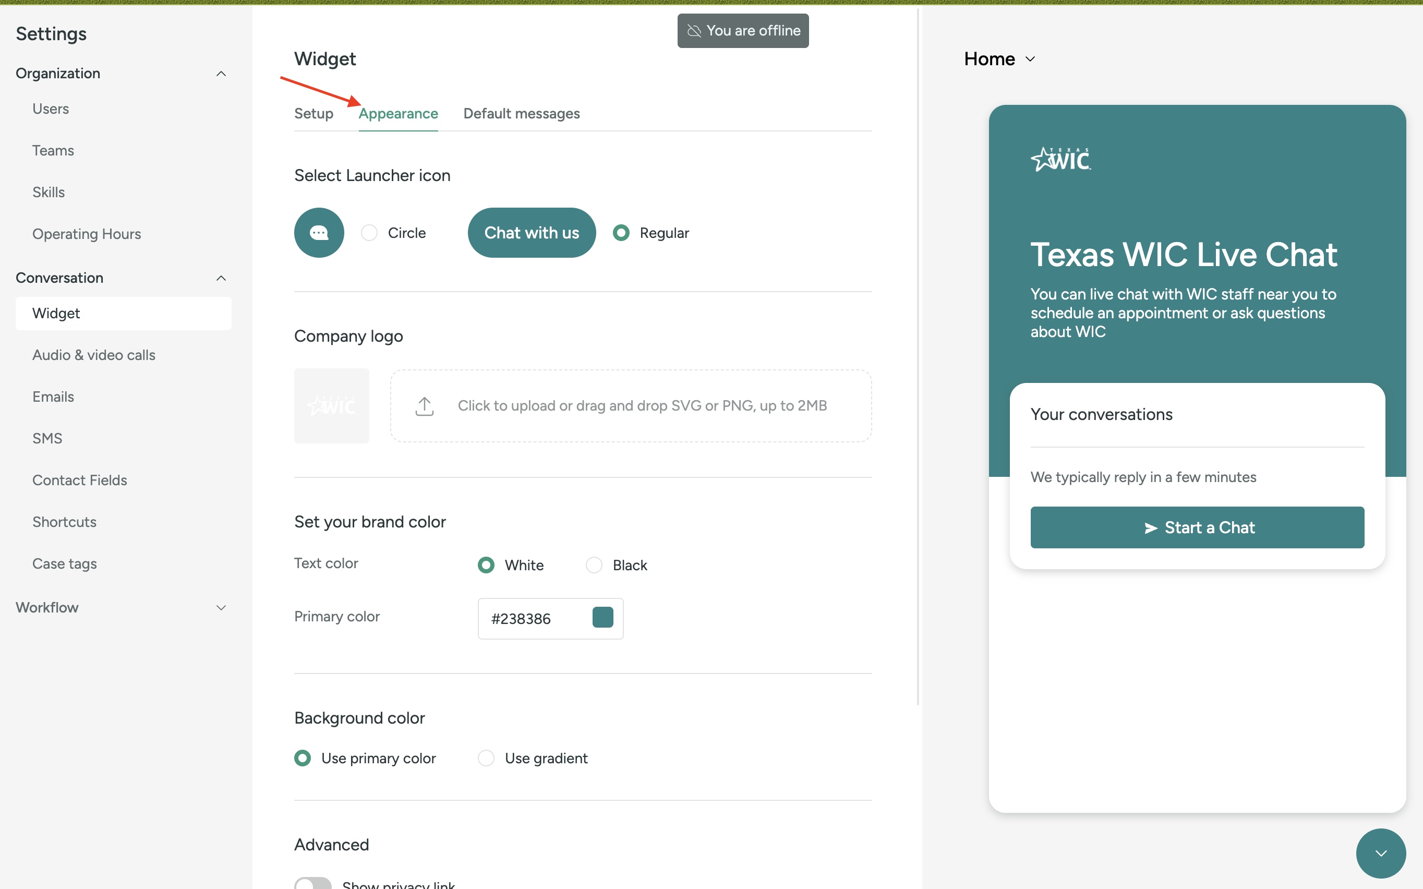The height and width of the screenshot is (889, 1423).
Task: Open the primary color swatch picker
Action: tap(602, 617)
